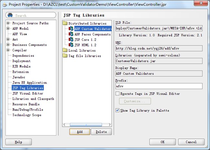
Task: Select Deployment in the category tree
Action: pyautogui.click(x=21, y=61)
